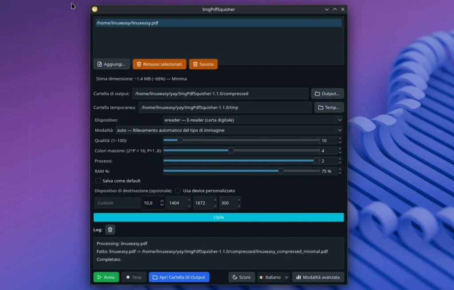Image resolution: width=454 pixels, height=290 pixels.
Task: Open the Modalità auto dropdown
Action: 229,130
